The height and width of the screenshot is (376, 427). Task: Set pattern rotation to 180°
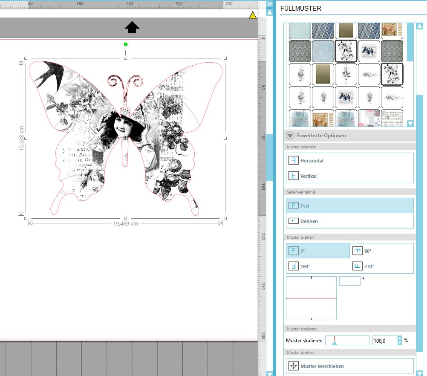pos(318,266)
